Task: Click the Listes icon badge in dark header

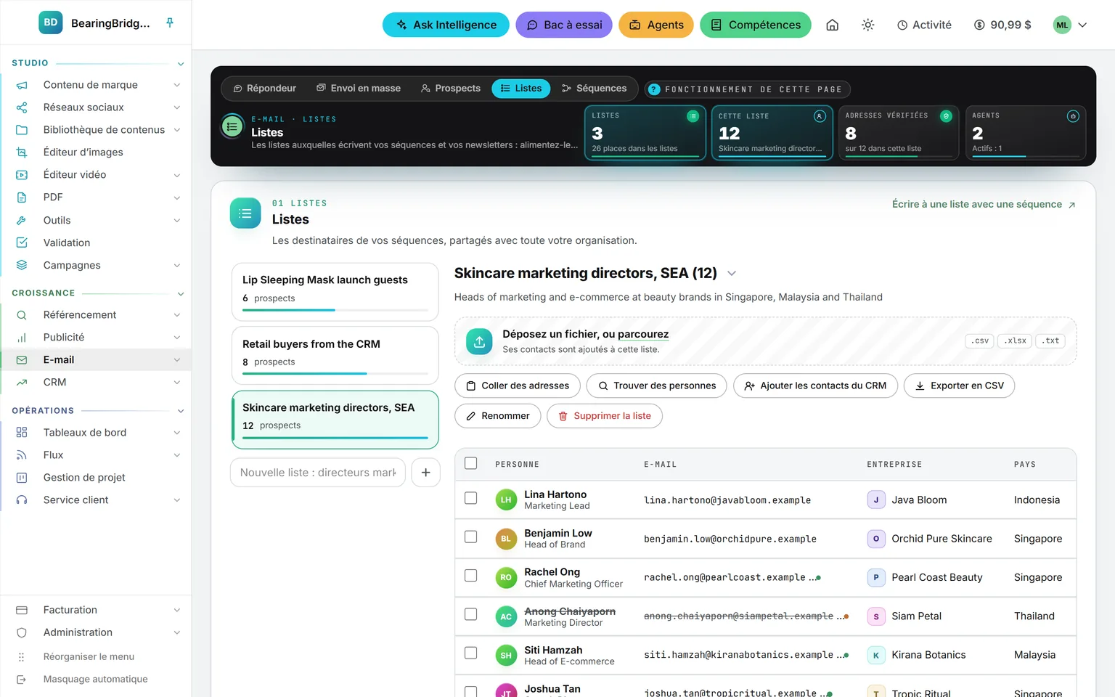Action: click(232, 126)
